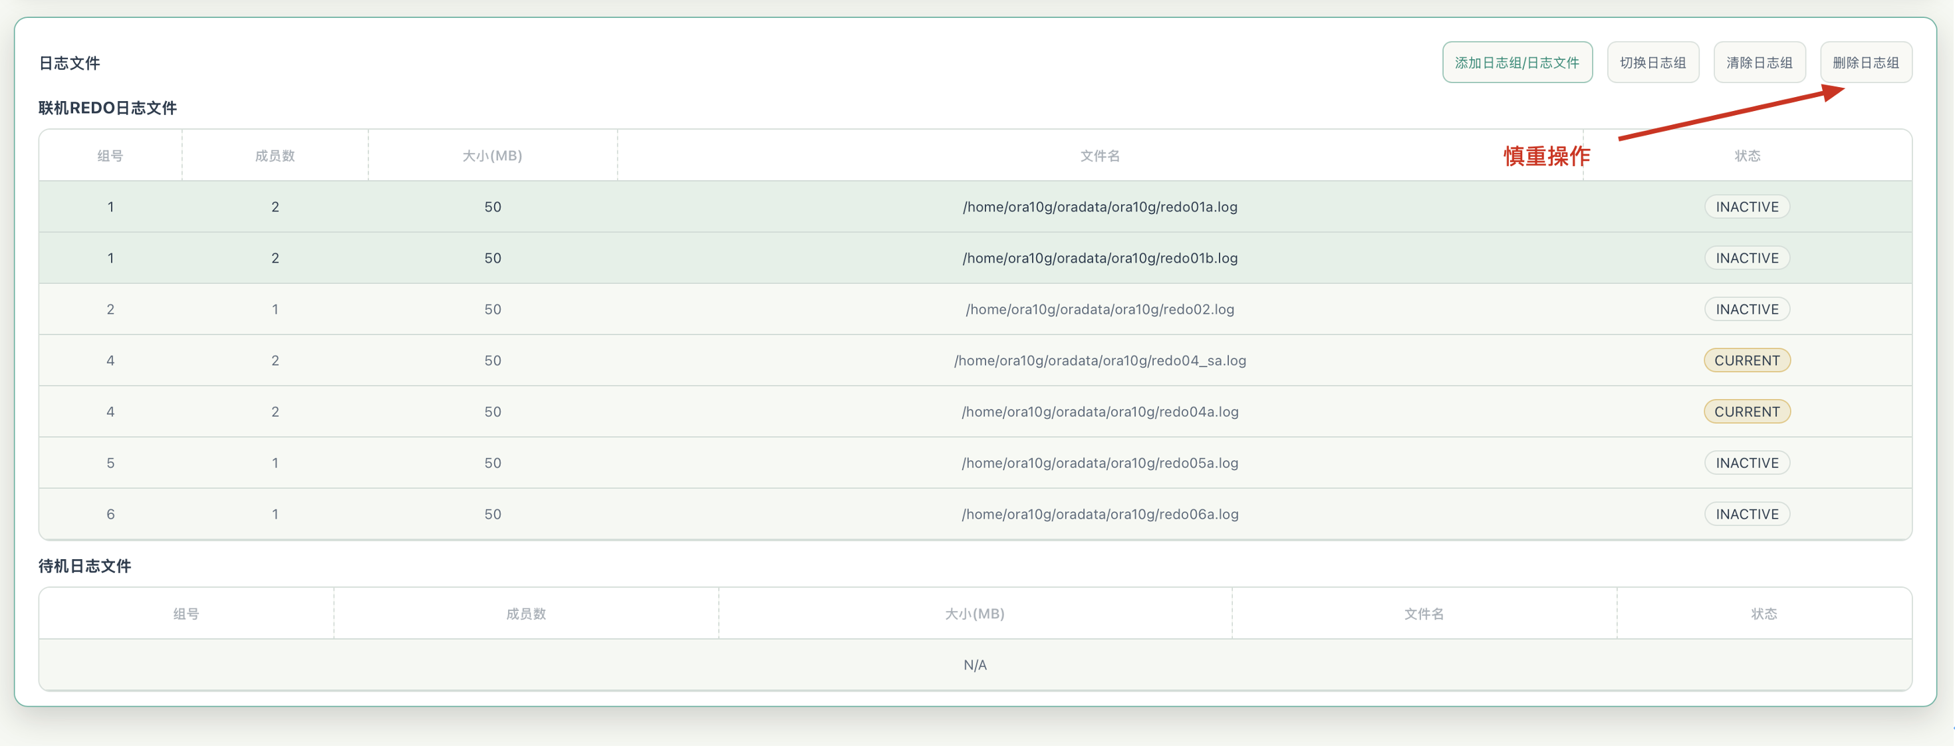This screenshot has height=750, width=1955.
Task: Click the 文件名 header in standby log table
Action: coord(1424,613)
